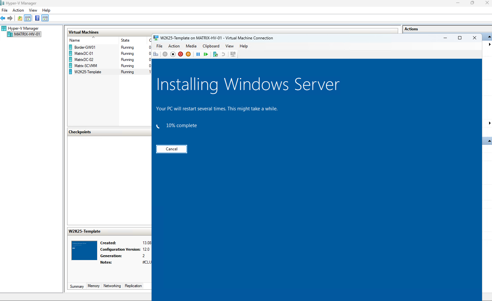Viewport: 492px width, 301px height.
Task: Sort virtual machines by Name column
Action: [x=93, y=40]
